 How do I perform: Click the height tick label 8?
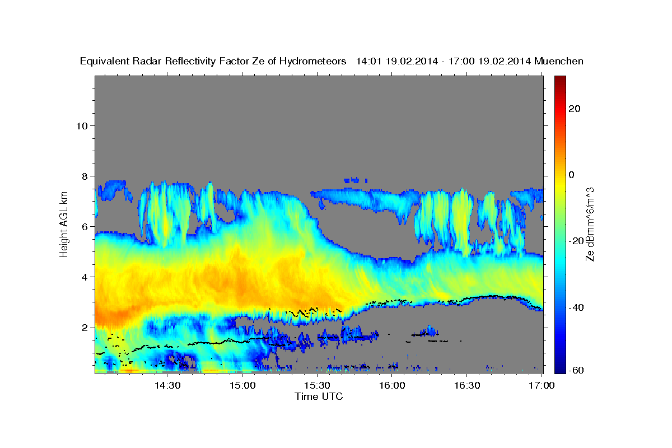coord(85,176)
